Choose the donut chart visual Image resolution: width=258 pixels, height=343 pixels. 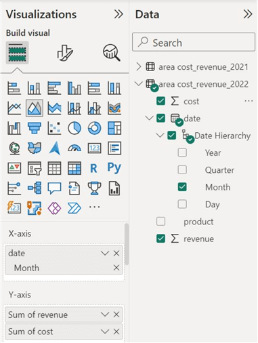[x=94, y=128]
